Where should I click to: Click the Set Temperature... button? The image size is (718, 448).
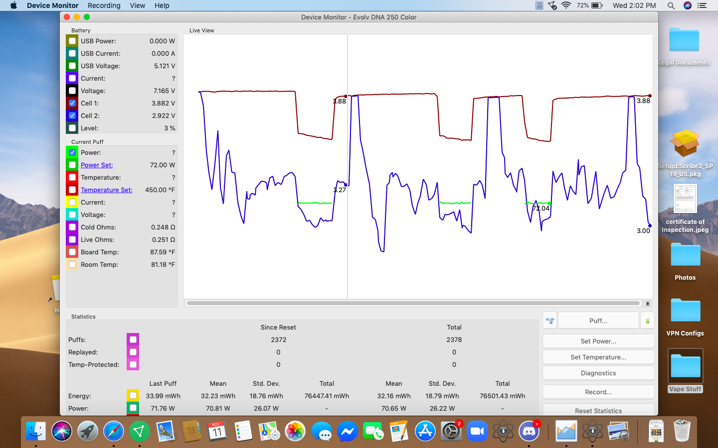pos(598,357)
